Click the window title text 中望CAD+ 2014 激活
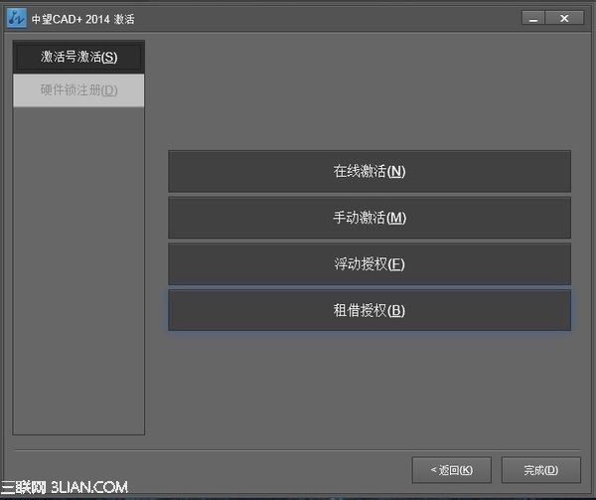 click(x=82, y=19)
